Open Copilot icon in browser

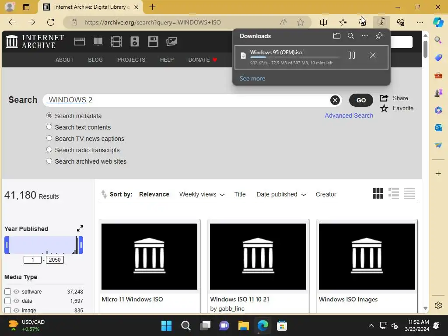pyautogui.click(x=438, y=22)
